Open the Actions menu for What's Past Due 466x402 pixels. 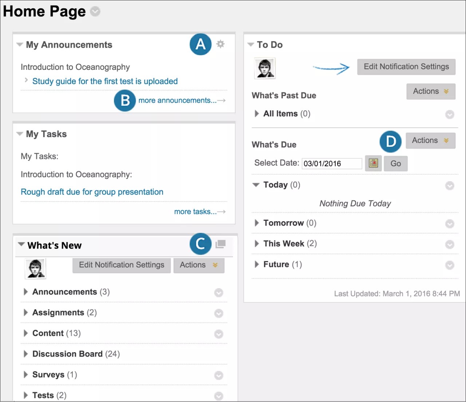coord(430,91)
